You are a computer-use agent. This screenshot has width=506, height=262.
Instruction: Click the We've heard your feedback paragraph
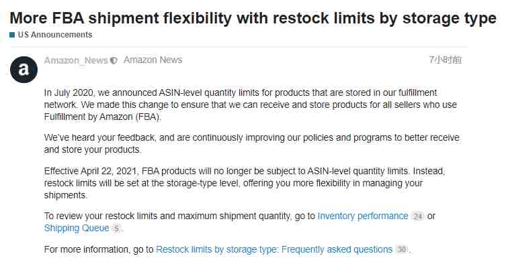[252, 143]
